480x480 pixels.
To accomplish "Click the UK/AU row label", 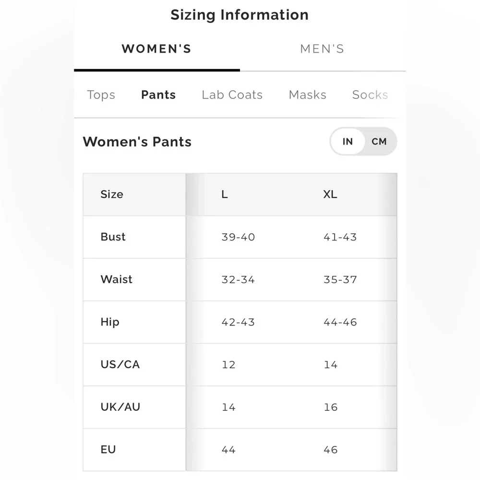I will click(120, 407).
